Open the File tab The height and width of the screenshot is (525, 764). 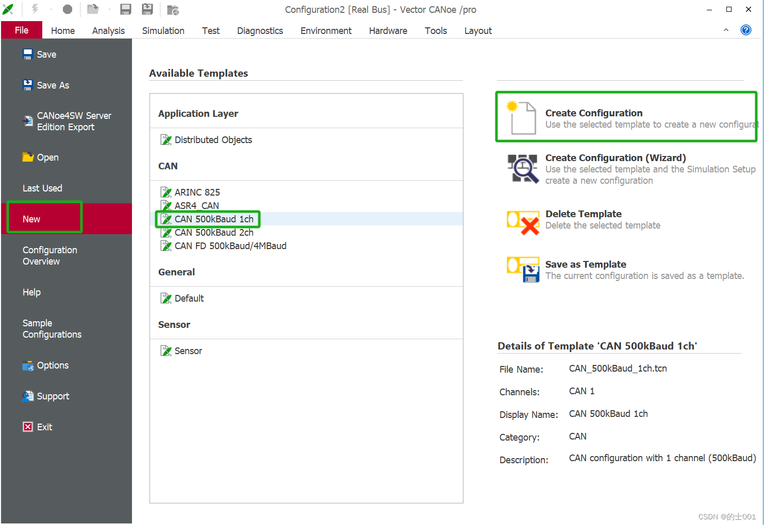coord(22,30)
